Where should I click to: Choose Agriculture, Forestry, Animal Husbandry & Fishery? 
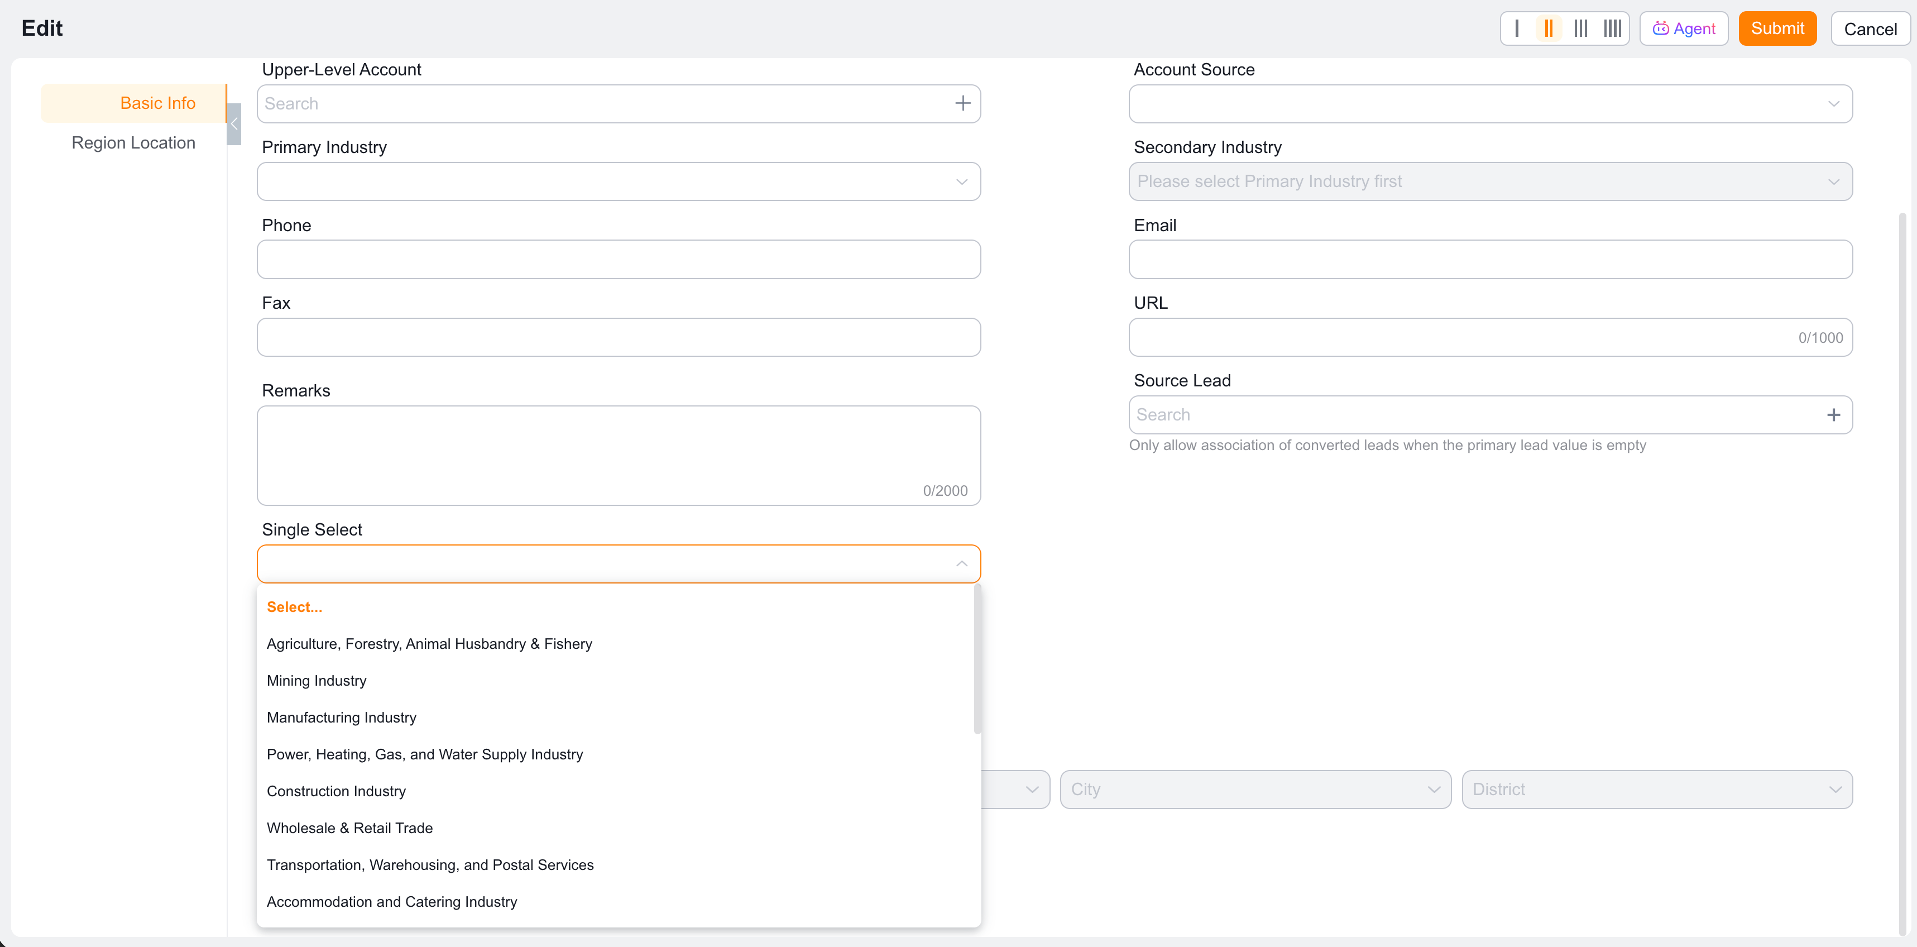(x=615, y=644)
